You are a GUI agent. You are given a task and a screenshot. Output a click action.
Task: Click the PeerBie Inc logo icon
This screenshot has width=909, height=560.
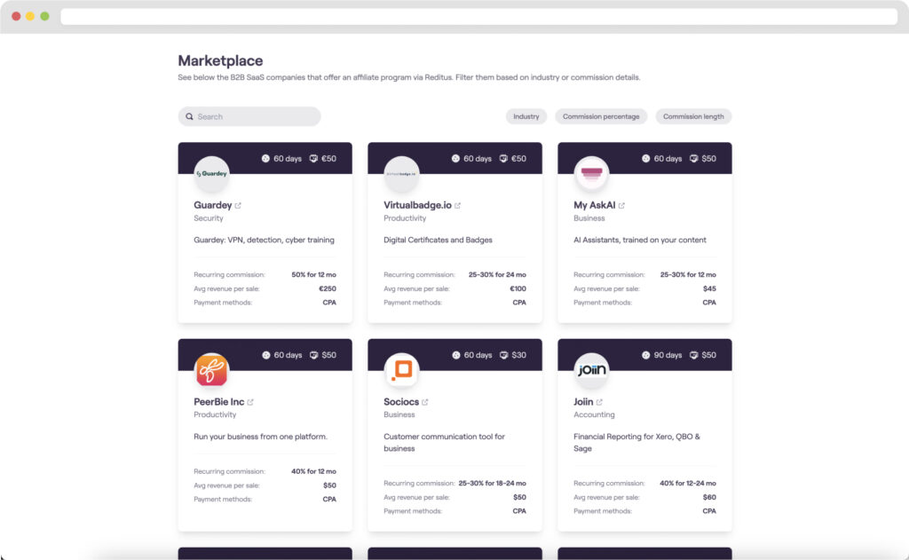(211, 370)
